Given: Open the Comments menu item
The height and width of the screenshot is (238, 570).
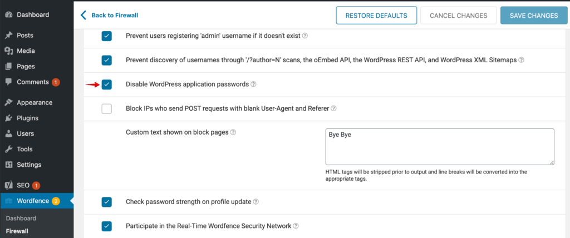Looking at the screenshot, I should click(33, 82).
